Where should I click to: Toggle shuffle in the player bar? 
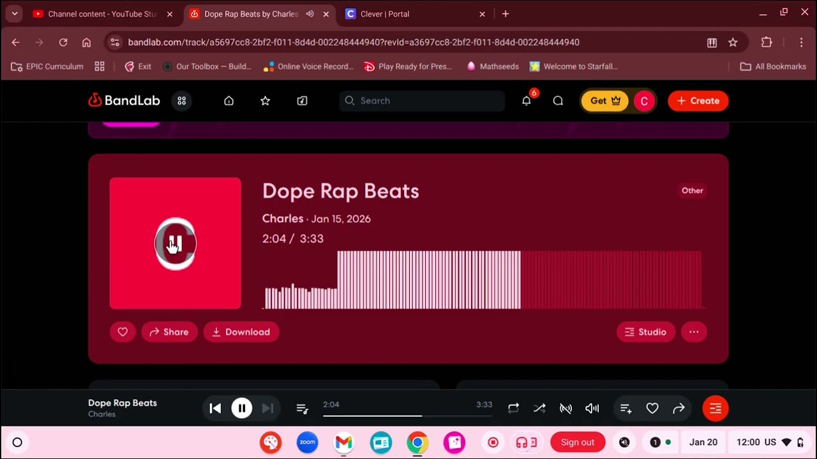(539, 409)
